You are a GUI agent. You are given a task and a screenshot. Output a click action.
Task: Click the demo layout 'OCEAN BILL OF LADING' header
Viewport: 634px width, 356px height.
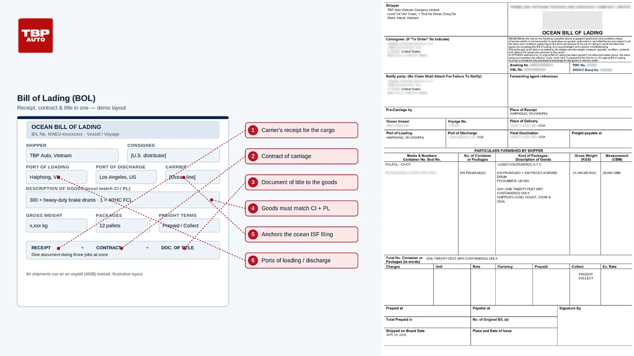[x=66, y=127]
